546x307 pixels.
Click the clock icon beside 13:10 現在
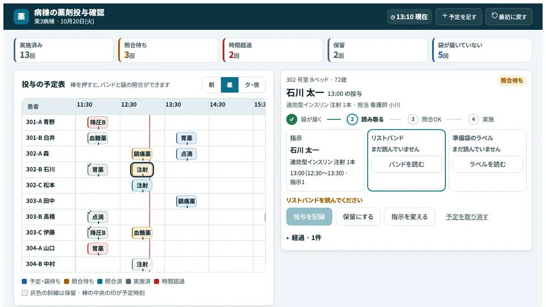click(393, 17)
